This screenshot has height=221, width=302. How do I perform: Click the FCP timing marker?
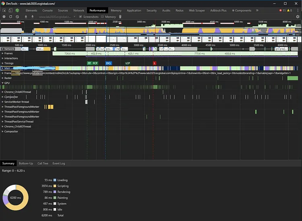(95, 63)
